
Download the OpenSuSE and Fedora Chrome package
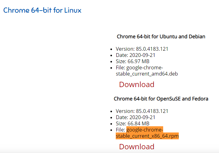(x=137, y=146)
